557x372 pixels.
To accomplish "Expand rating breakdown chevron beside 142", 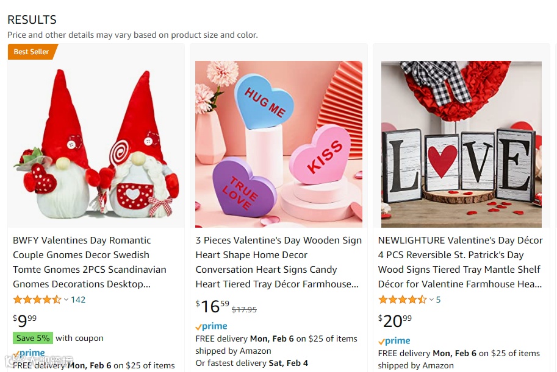I will pyautogui.click(x=66, y=300).
